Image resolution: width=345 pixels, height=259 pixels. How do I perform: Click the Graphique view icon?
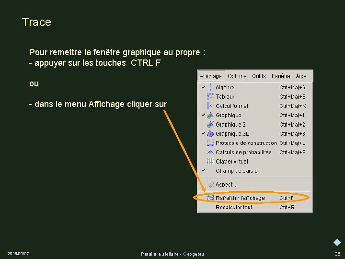(210, 115)
